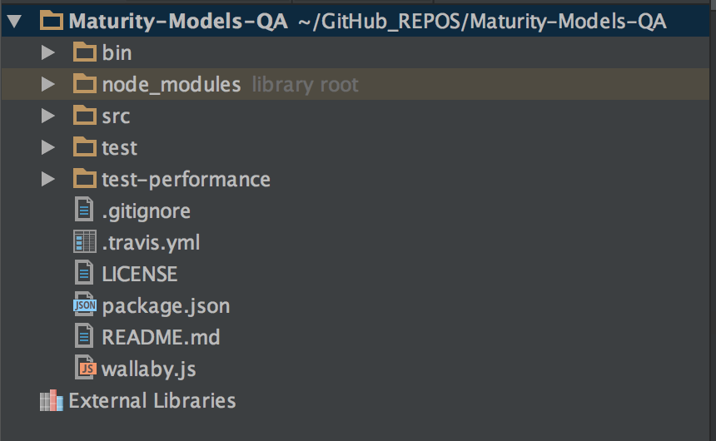
Task: Expand the test-performance folder arrow
Action: [x=48, y=179]
